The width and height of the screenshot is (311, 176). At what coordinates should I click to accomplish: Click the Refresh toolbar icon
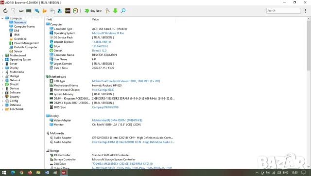5,11
